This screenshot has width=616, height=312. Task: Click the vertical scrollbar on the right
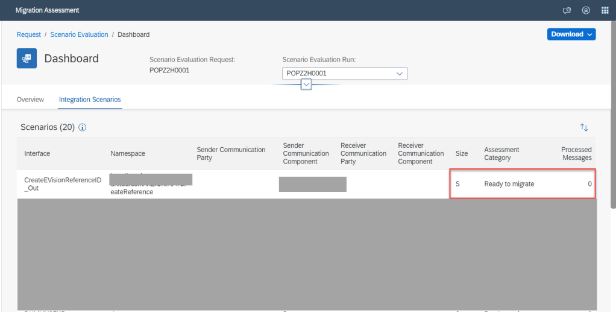click(613, 121)
